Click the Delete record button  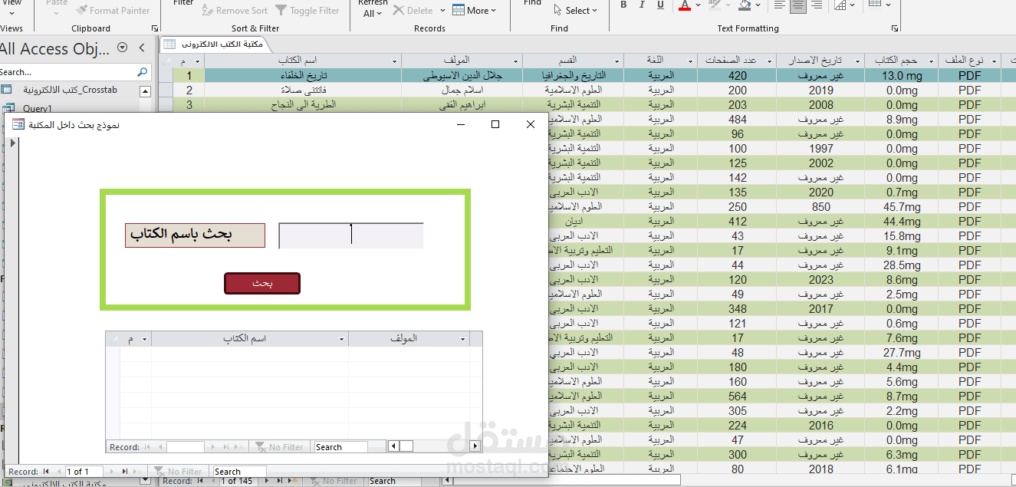pos(413,11)
